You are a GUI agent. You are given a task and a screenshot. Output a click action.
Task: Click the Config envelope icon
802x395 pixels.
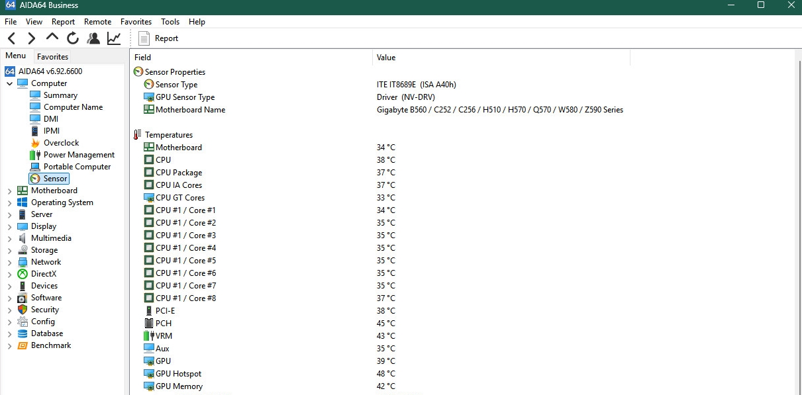point(23,322)
